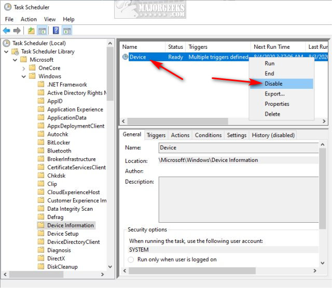Click the Diagnosis folder icon

pos(41,250)
